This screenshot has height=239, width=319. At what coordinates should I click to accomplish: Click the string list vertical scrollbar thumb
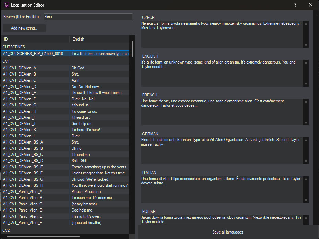132,49
